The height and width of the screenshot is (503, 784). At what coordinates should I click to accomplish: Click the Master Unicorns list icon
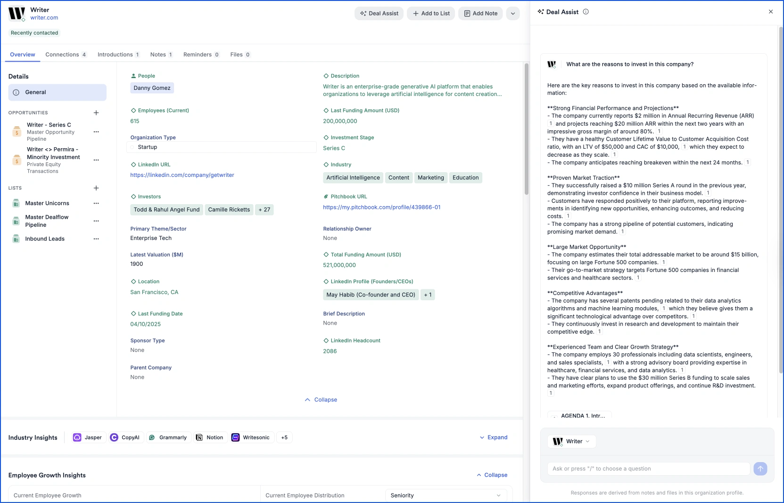pyautogui.click(x=16, y=203)
